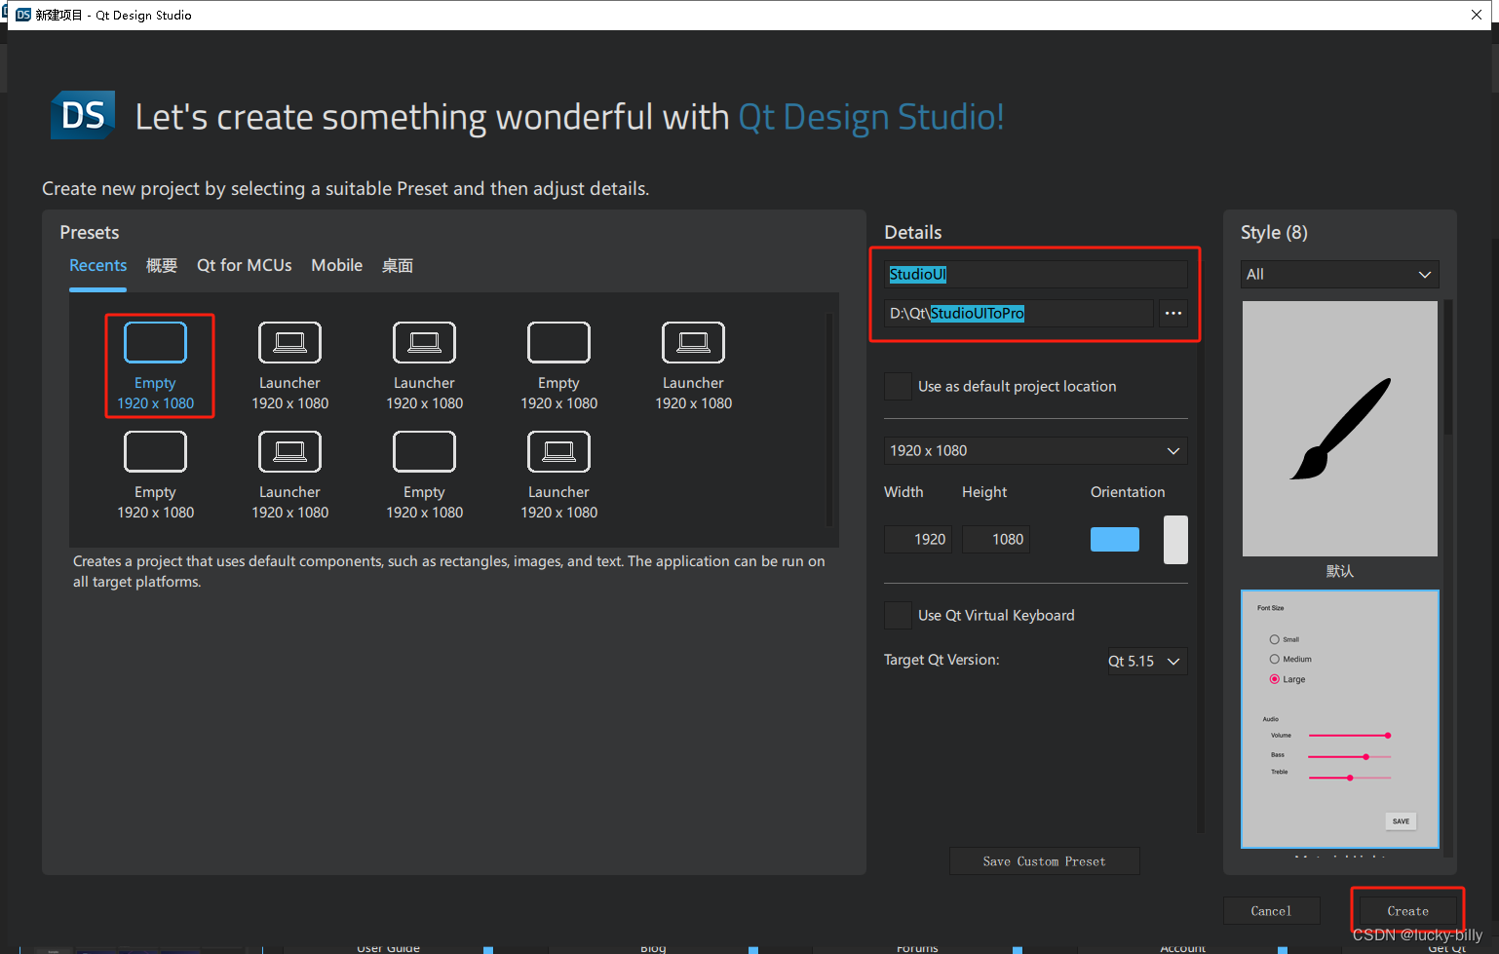Click the Height value field 1080
Image resolution: width=1499 pixels, height=954 pixels.
(x=996, y=539)
